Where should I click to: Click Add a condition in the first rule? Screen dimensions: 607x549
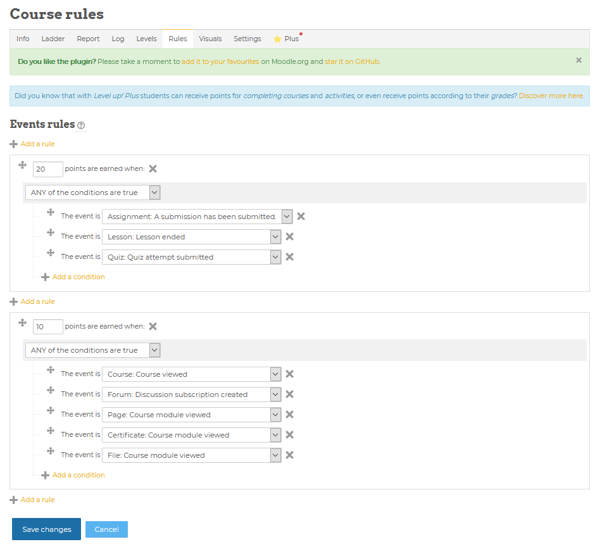tap(78, 277)
